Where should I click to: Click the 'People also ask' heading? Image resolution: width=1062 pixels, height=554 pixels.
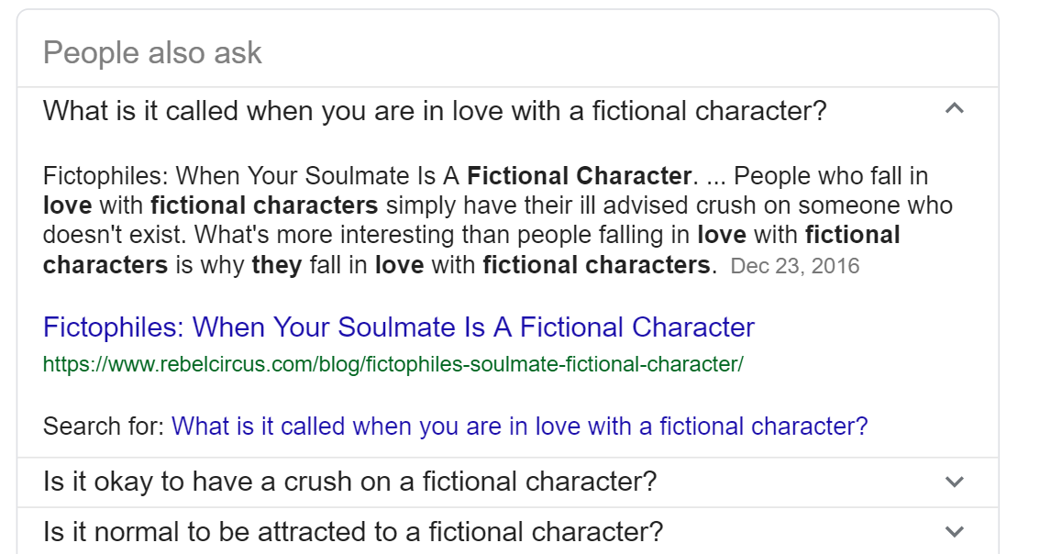tap(152, 52)
